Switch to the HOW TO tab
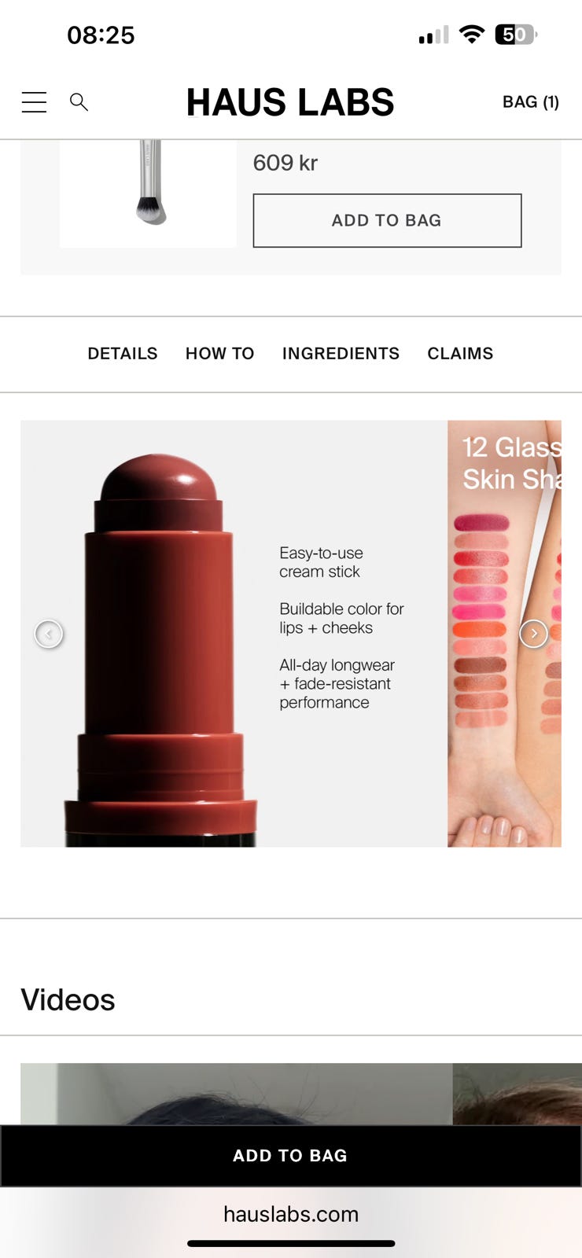The height and width of the screenshot is (1258, 582). (x=220, y=354)
